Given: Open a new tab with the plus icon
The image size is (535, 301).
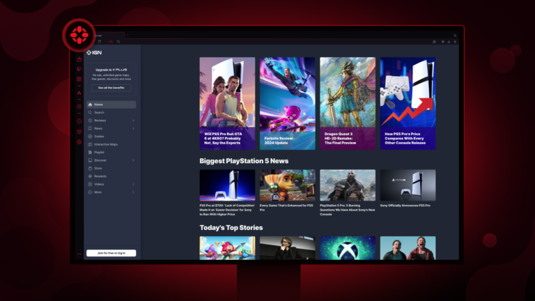Looking at the screenshot, I should (x=127, y=35).
